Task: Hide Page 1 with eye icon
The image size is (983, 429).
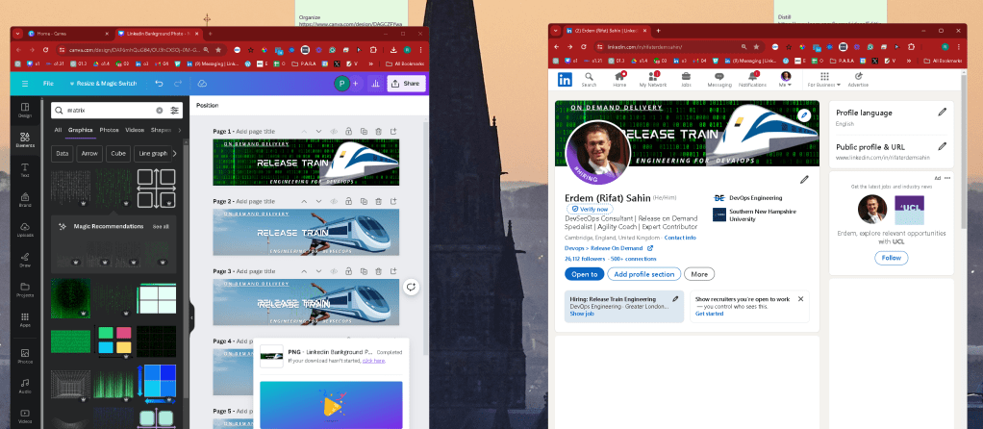Action: point(334,131)
